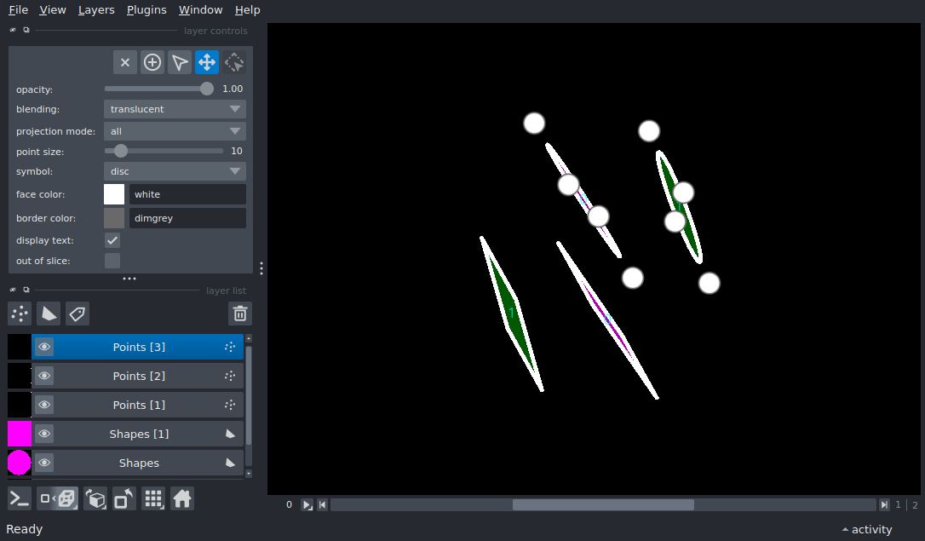Expand the projection mode dropdown
The height and width of the screenshot is (541, 925).
point(175,131)
